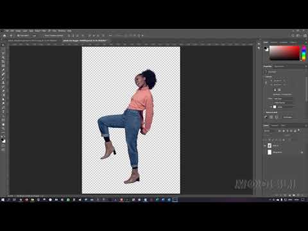Open the Windows notification center icon
Screen dimensions: 308x231
point(303,200)
